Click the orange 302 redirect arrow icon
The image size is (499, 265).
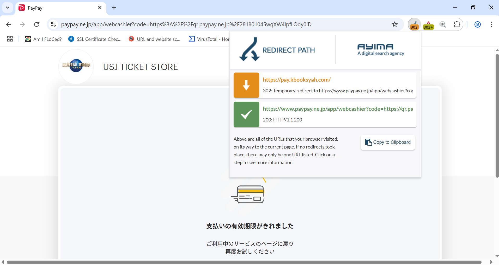coord(246,85)
